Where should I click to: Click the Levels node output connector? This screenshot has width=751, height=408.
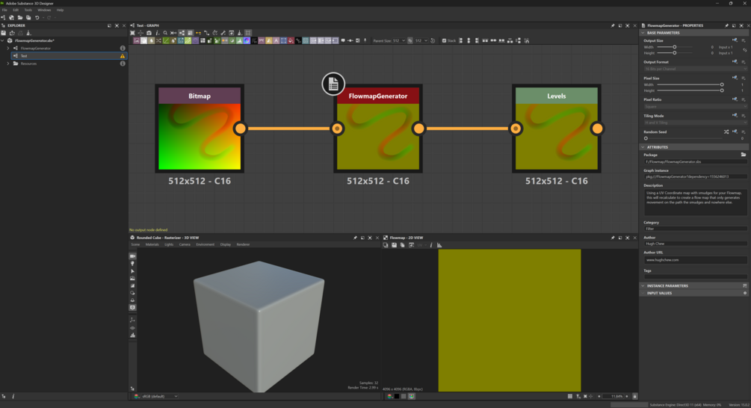[x=597, y=129]
